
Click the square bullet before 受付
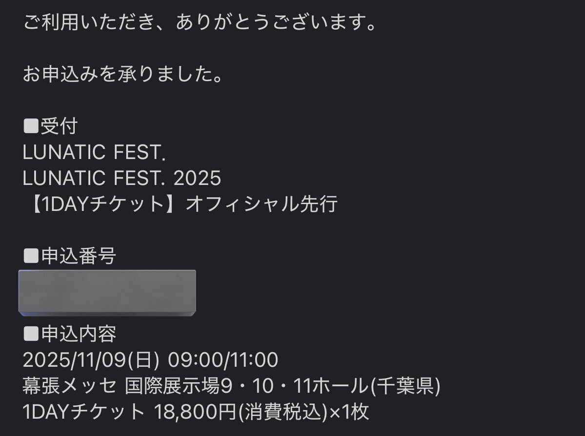click(31, 126)
